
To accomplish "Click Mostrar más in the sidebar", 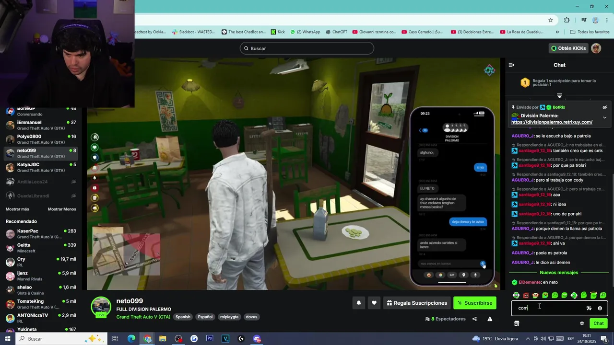I will (x=17, y=209).
